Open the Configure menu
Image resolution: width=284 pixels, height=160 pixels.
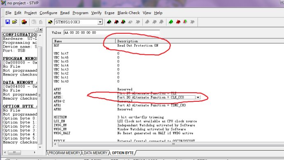48,13
